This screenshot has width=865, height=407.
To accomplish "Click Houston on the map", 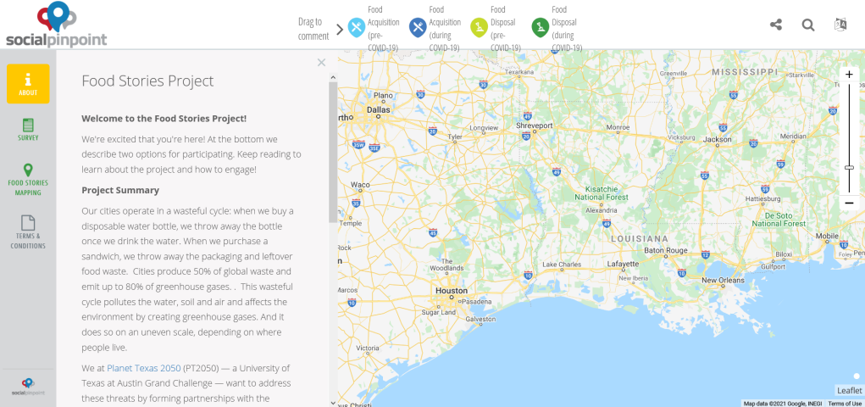I will (452, 291).
